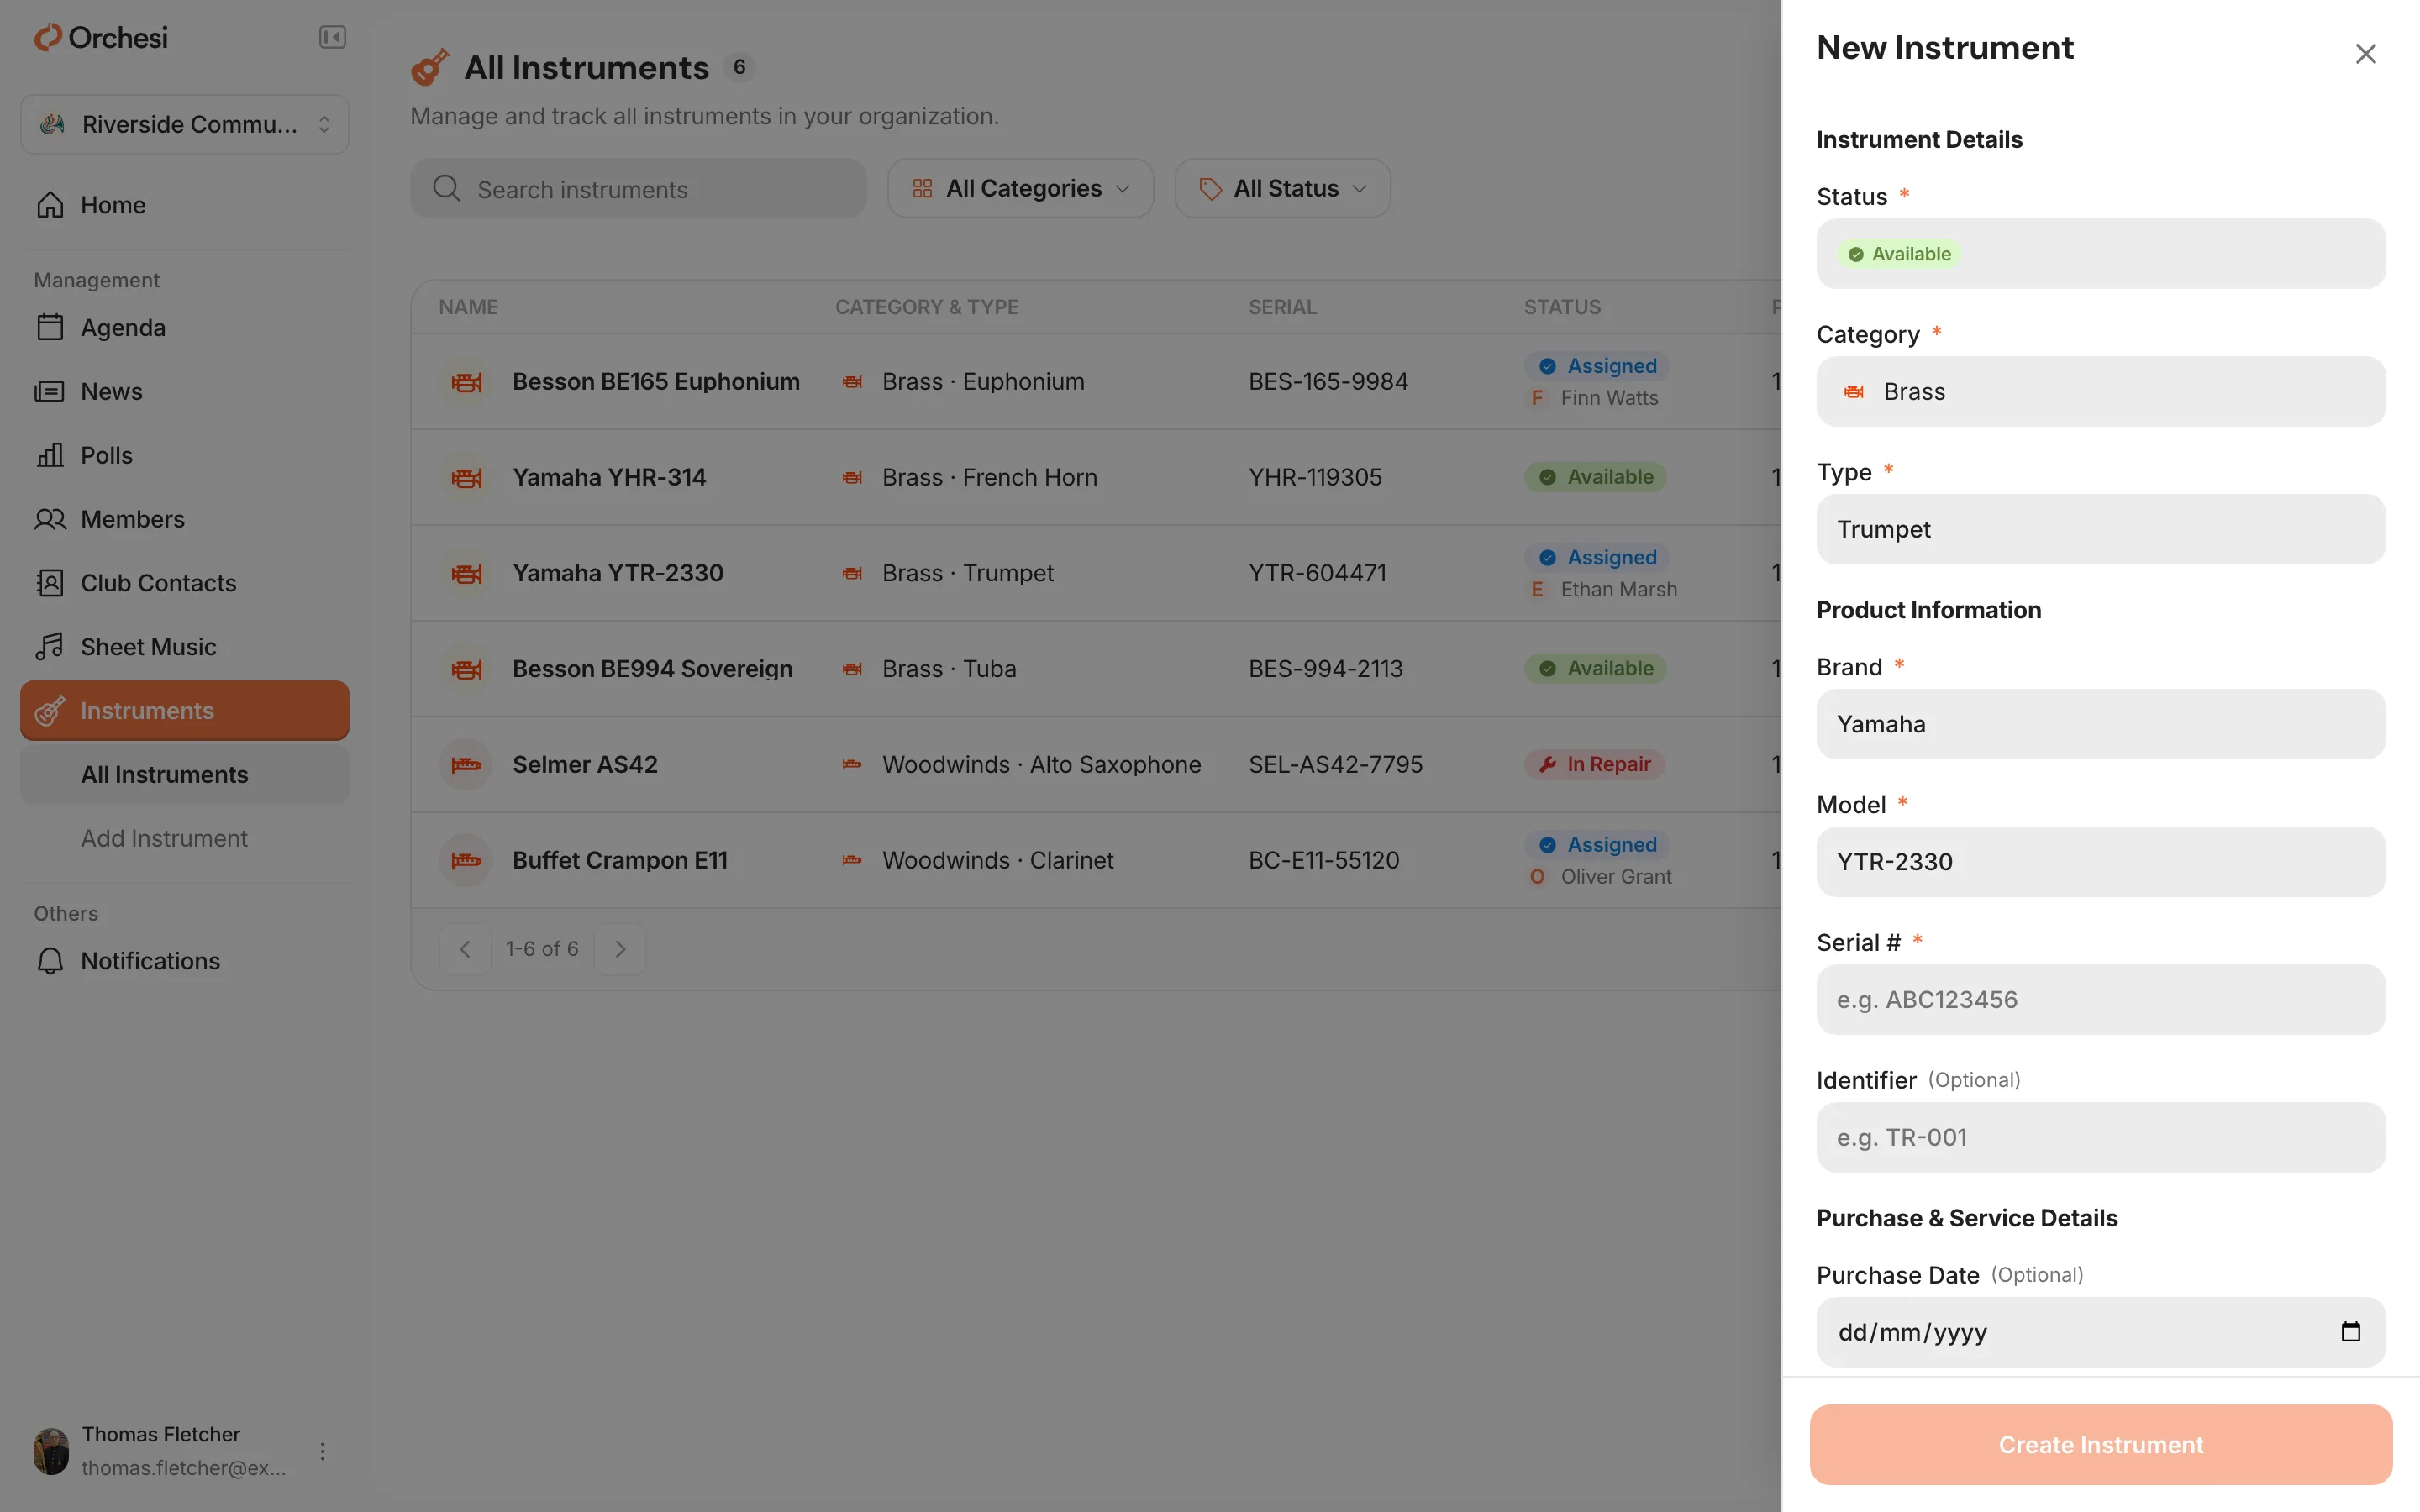
Task: Open calendar picker in Purchase Date field
Action: tap(2350, 1332)
